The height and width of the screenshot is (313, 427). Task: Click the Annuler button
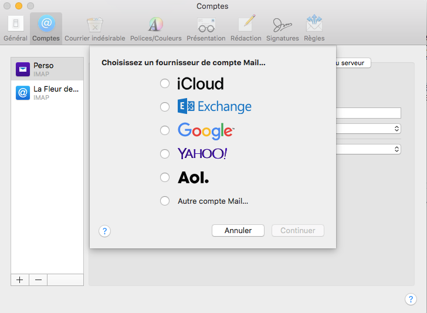tap(238, 231)
